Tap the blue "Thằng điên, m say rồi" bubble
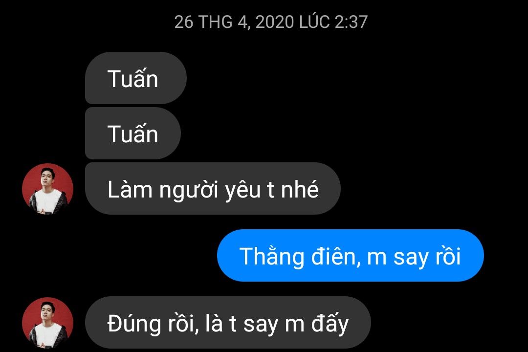This screenshot has width=528, height=352. (351, 255)
